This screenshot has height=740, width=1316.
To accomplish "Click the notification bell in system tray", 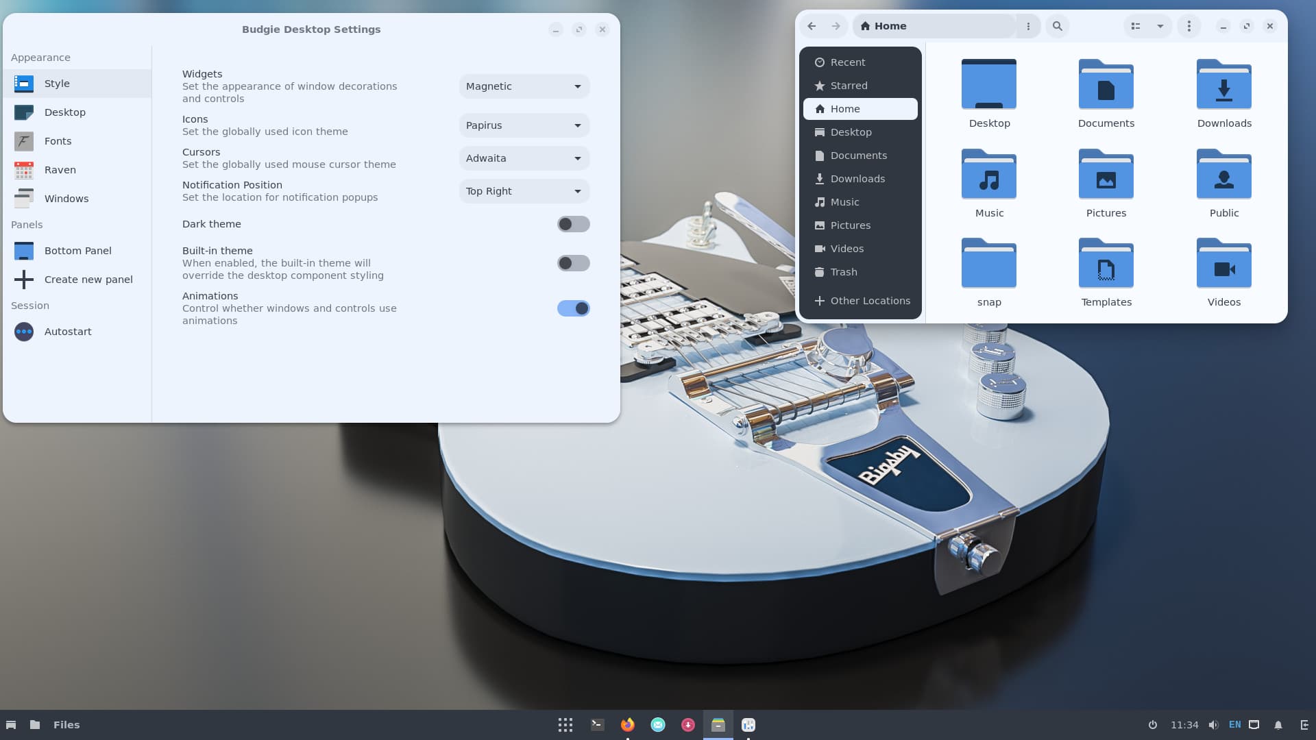I will pos(1278,725).
